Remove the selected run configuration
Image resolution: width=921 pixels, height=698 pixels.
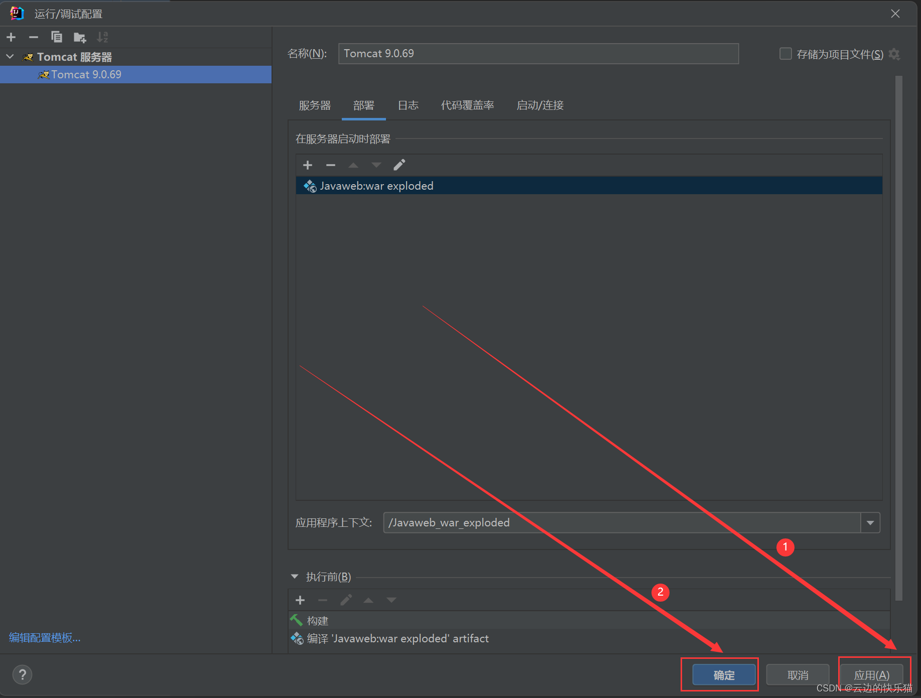pyautogui.click(x=34, y=37)
